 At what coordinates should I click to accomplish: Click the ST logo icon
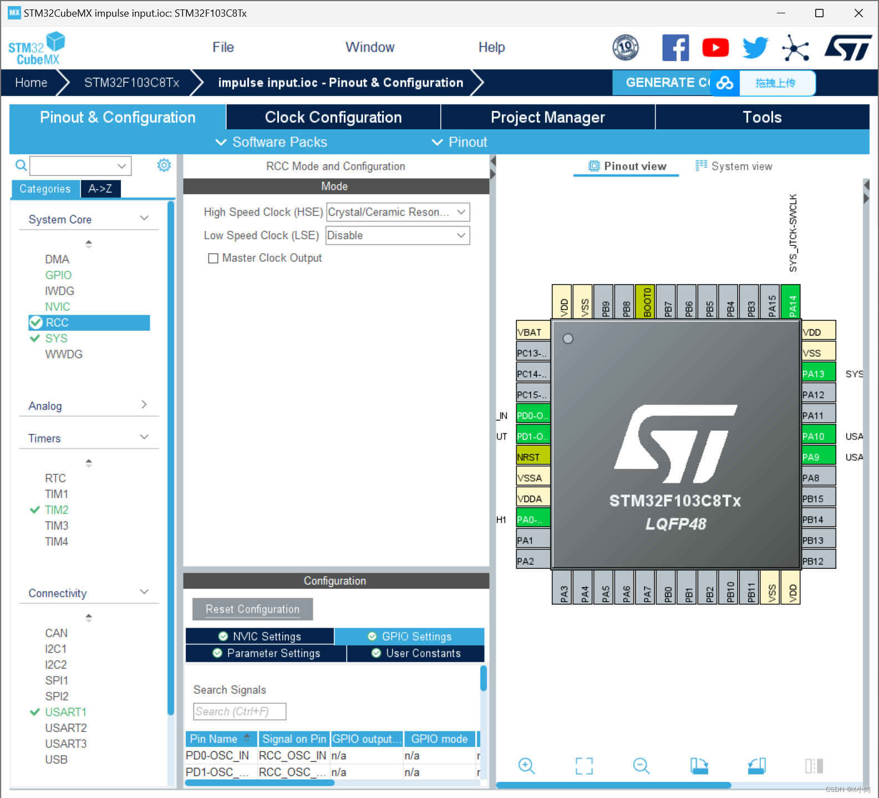pyautogui.click(x=848, y=48)
